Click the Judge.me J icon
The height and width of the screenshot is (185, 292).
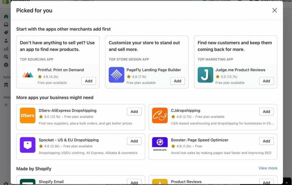coord(205,75)
